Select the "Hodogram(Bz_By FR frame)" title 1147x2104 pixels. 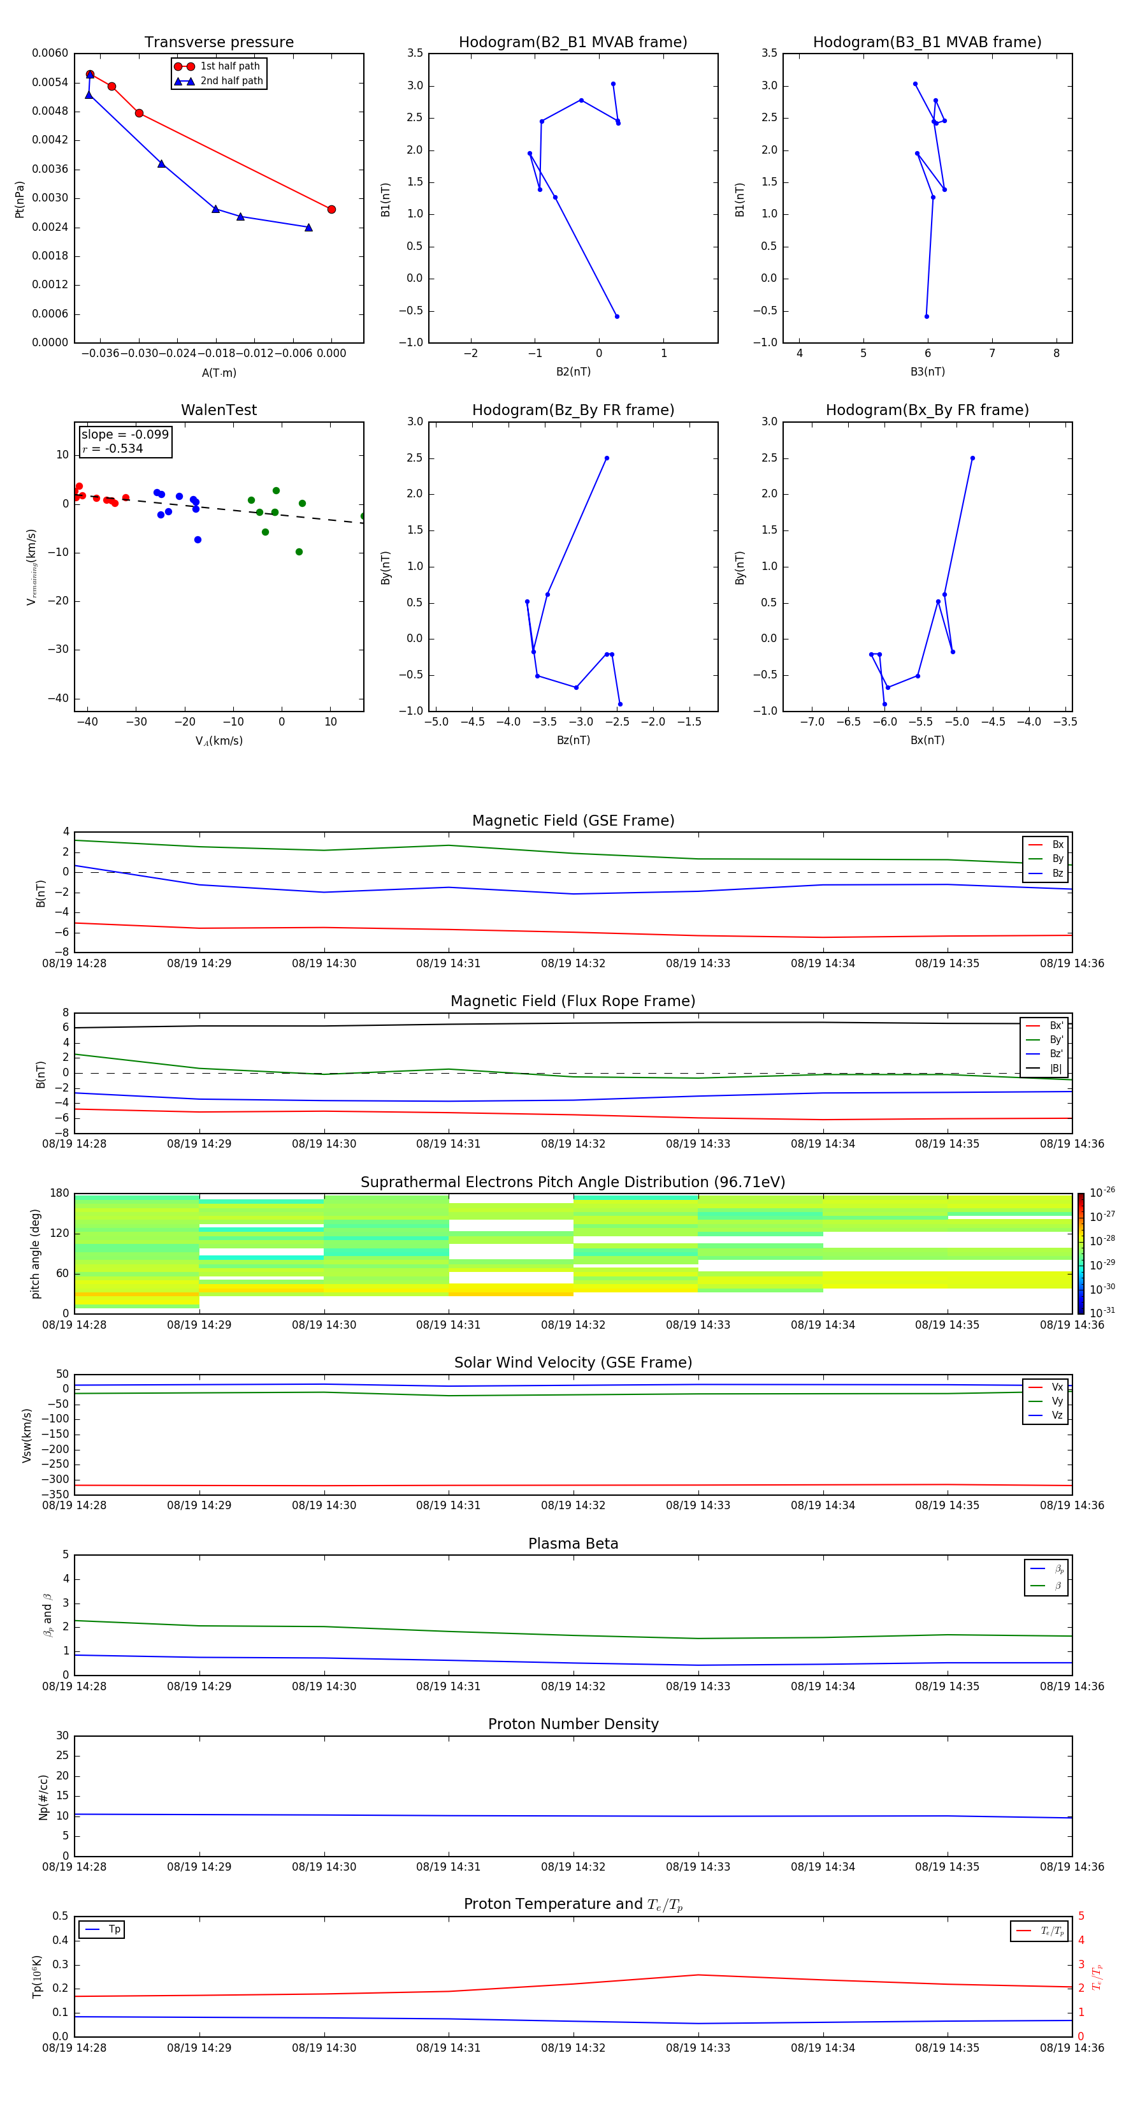click(573, 410)
